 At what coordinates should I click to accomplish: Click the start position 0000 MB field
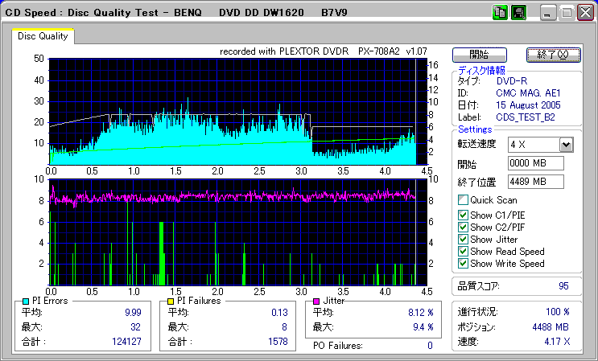[535, 163]
